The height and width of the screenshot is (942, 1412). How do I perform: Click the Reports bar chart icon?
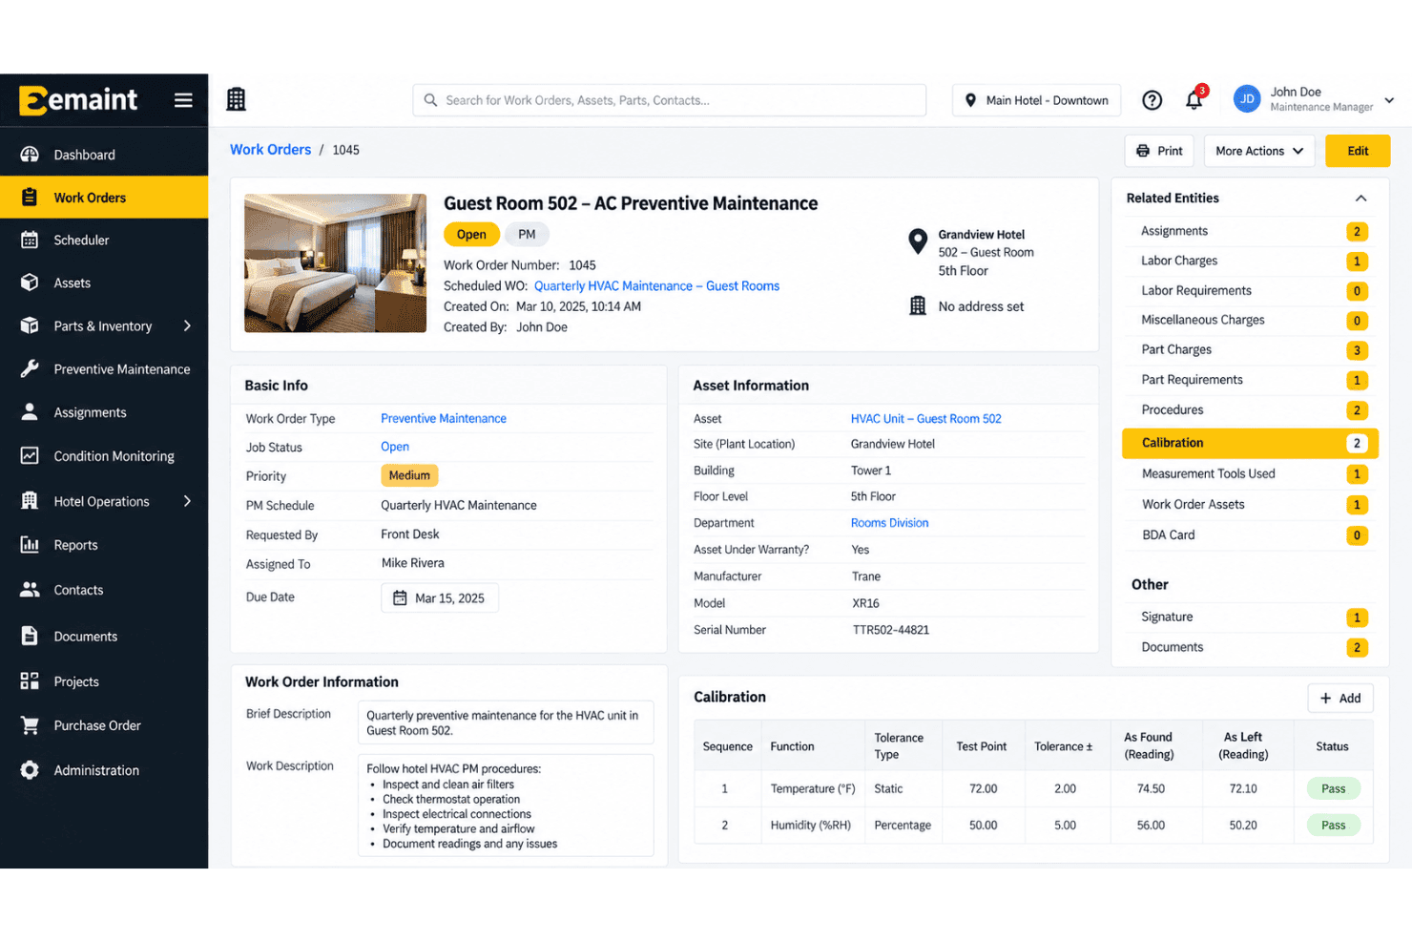30,545
